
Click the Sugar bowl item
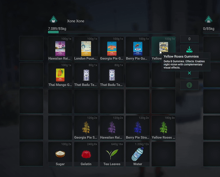pos(60,154)
